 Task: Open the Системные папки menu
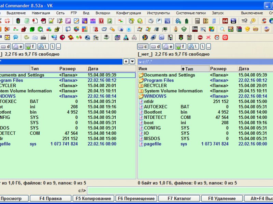(x=191, y=13)
